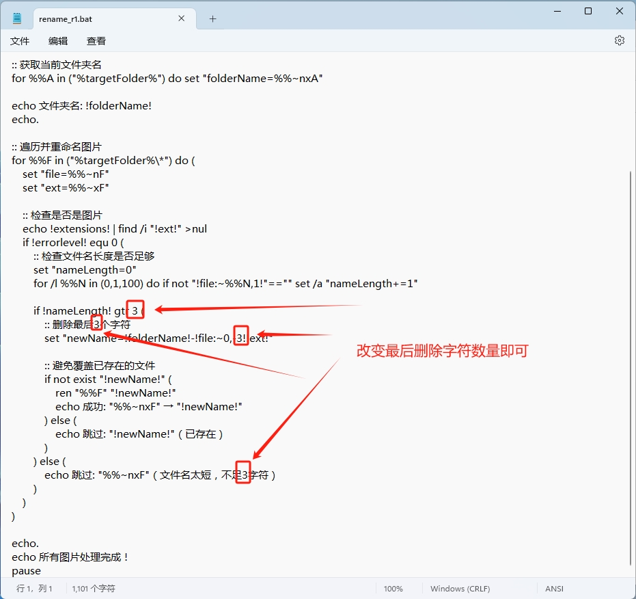
Task: Click the line echo 所有图片处理完成！
Action: (x=70, y=557)
